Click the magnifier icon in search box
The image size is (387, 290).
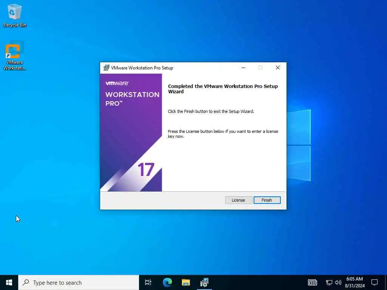26,282
